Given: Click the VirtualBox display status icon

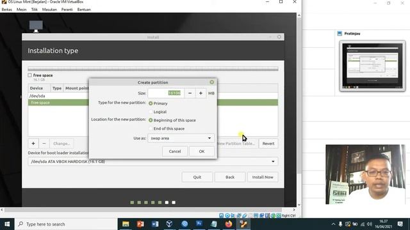Looking at the screenshot, I should pos(256,215).
